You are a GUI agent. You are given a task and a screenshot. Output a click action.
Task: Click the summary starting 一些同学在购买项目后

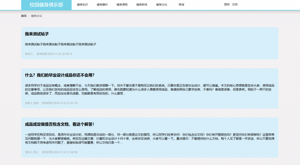pos(150,139)
